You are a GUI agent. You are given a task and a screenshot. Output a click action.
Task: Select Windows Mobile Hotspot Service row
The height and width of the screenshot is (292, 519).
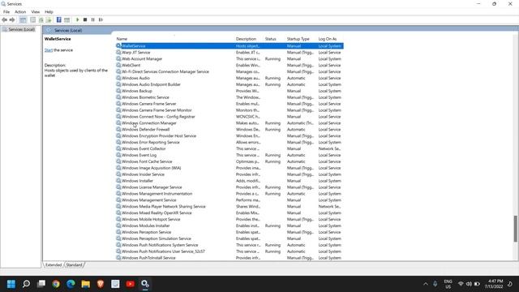(x=229, y=219)
